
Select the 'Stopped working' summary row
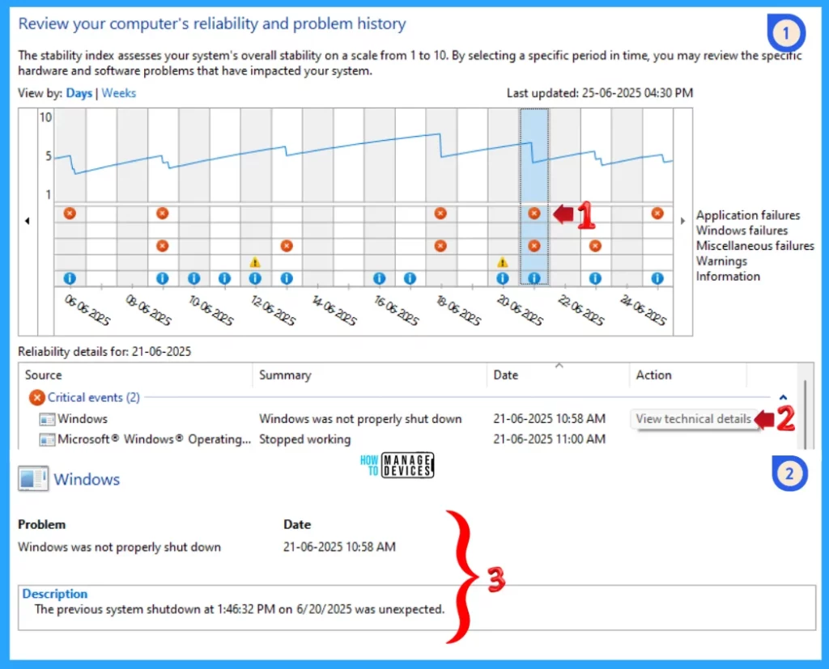pos(305,439)
